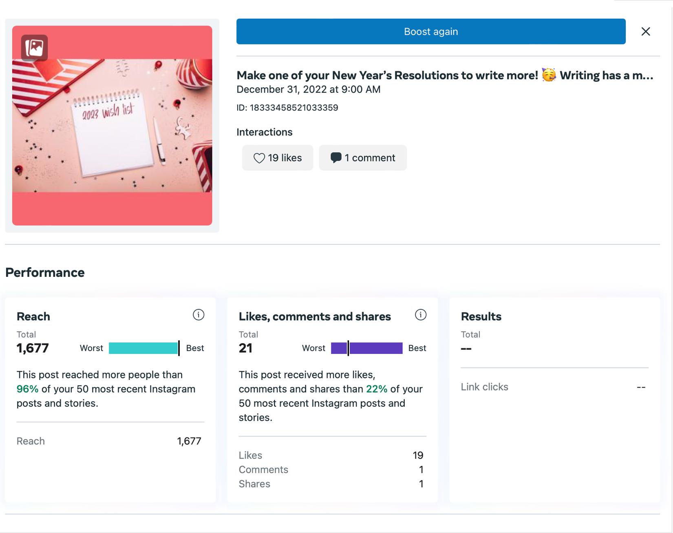Image resolution: width=673 pixels, height=533 pixels.
Task: Click the post title about New Year's Resolutions
Action: 387,75
